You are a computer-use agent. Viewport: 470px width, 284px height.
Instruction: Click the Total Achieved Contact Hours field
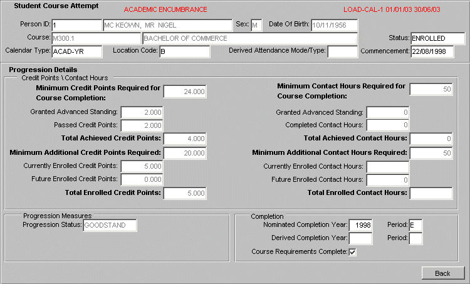click(431, 139)
